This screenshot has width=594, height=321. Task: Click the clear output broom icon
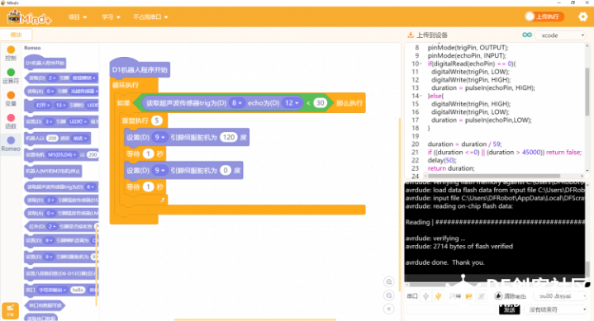click(x=498, y=296)
